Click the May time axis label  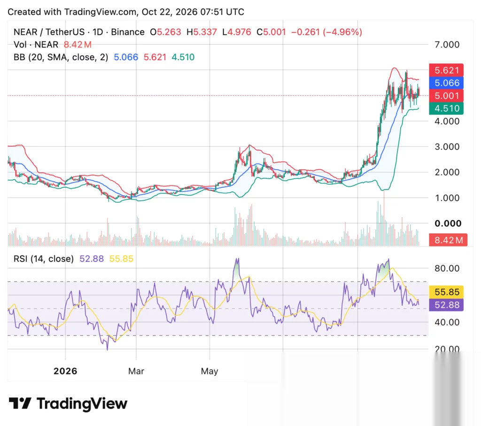point(209,372)
